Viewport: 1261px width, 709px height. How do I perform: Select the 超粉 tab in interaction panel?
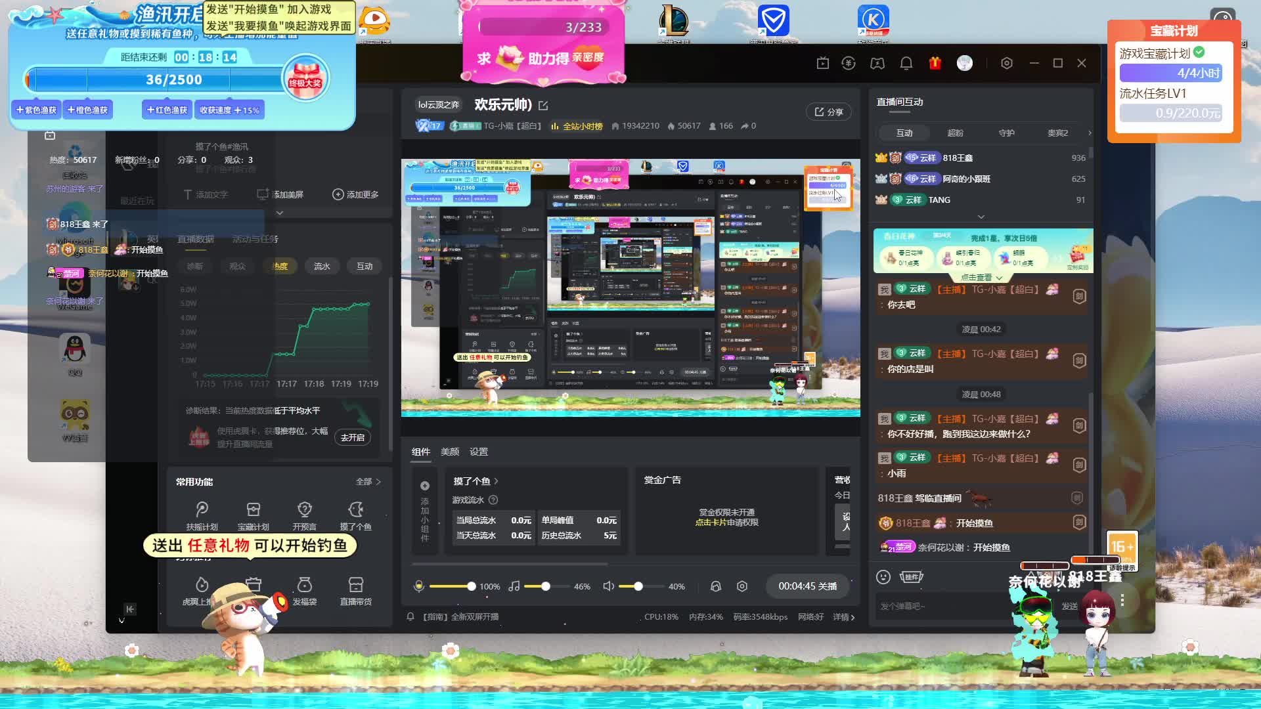[955, 133]
